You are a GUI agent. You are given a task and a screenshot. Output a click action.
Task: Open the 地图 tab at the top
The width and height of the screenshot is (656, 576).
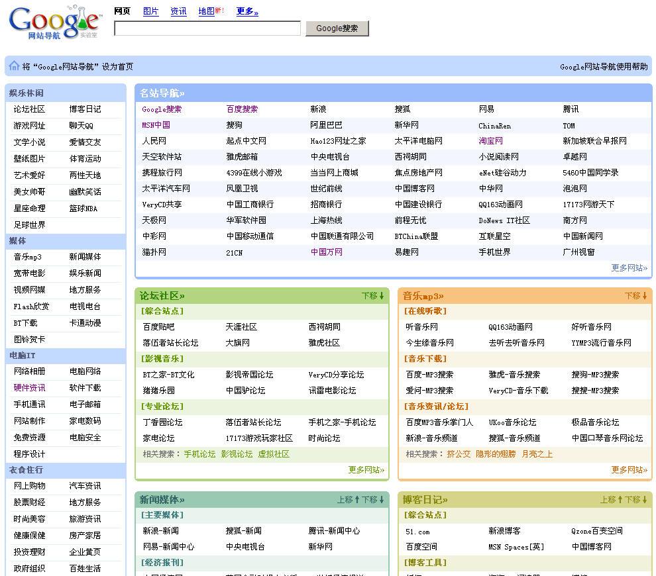coord(206,11)
